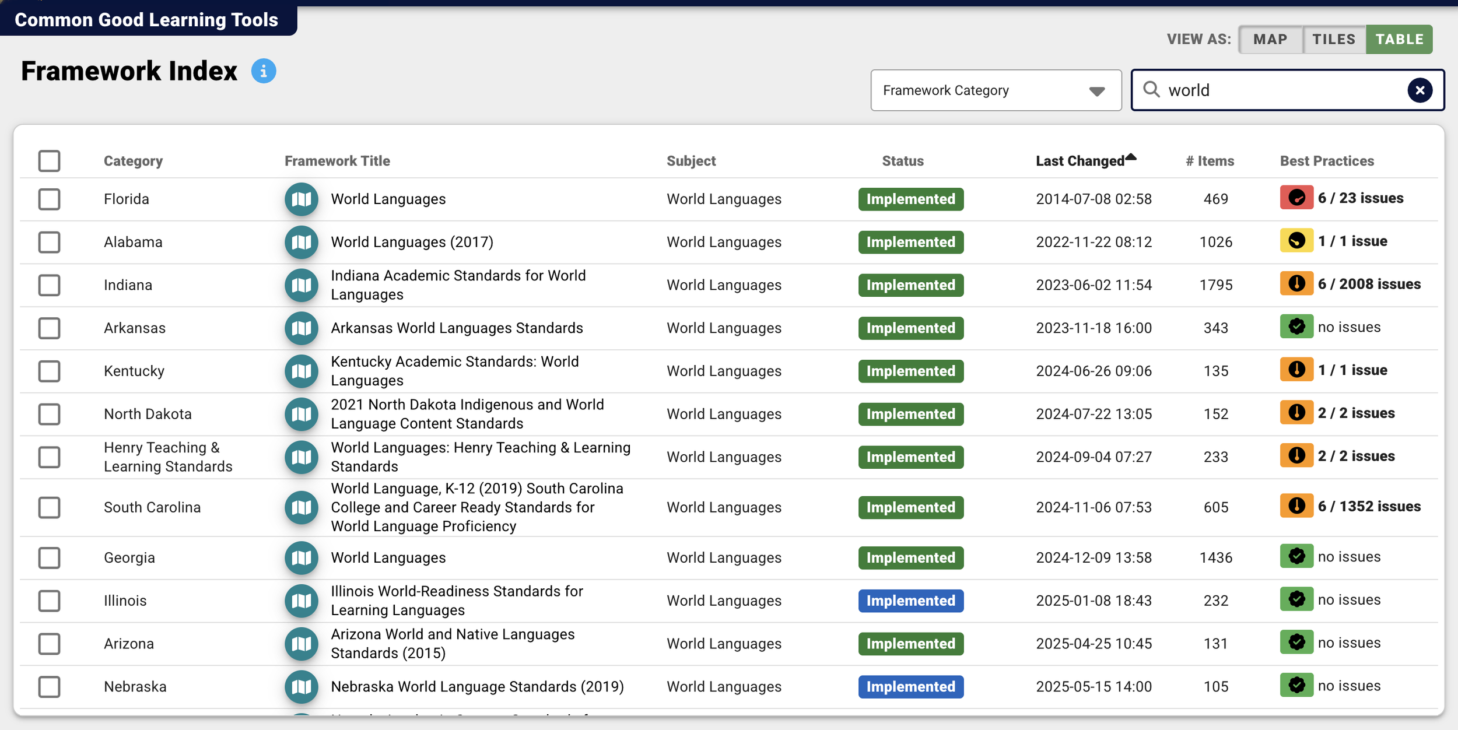Click the Illinois World-Readiness framework icon

tap(302, 601)
